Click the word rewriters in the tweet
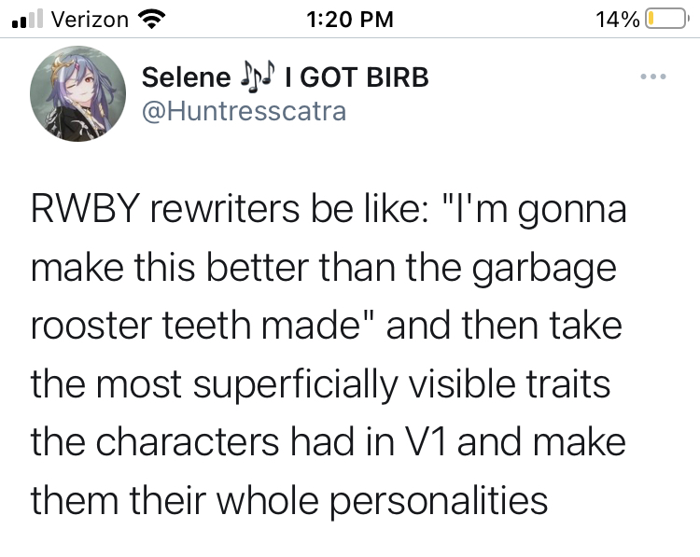The height and width of the screenshot is (557, 700). (225, 209)
